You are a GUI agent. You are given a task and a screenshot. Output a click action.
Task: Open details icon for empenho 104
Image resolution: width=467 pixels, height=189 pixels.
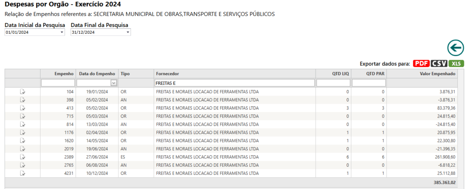[x=22, y=92]
